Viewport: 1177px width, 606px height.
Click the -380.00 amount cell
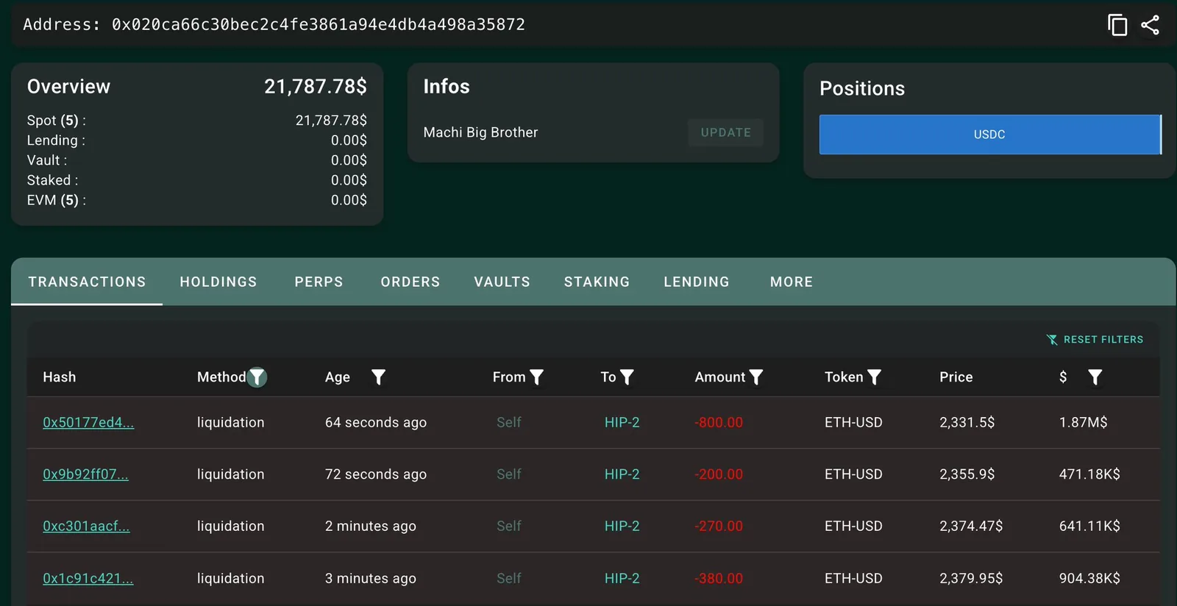point(719,578)
